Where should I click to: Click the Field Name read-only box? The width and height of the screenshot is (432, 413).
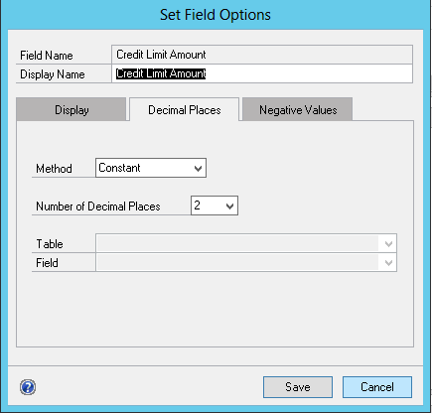[x=262, y=55]
